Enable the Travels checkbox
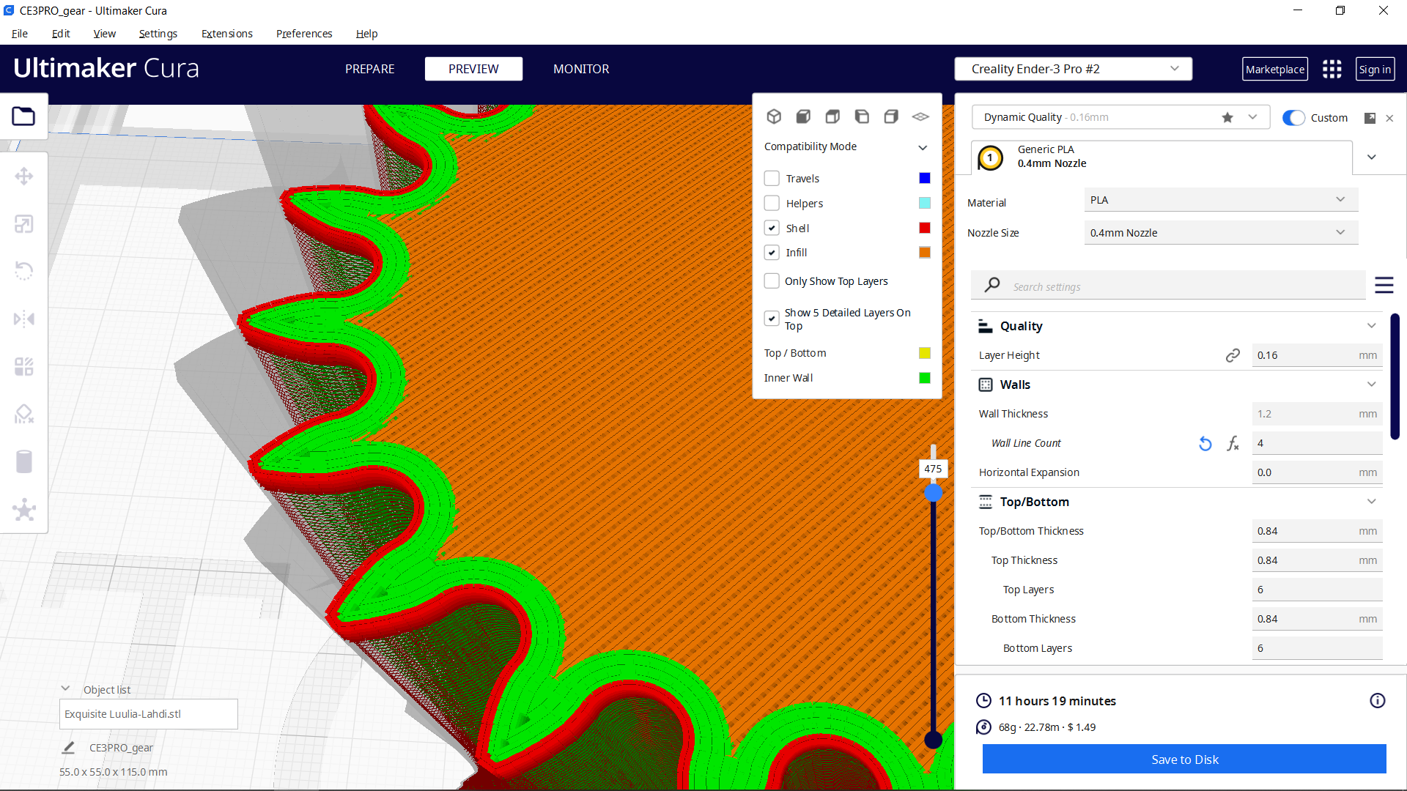The height and width of the screenshot is (791, 1407). [772, 179]
